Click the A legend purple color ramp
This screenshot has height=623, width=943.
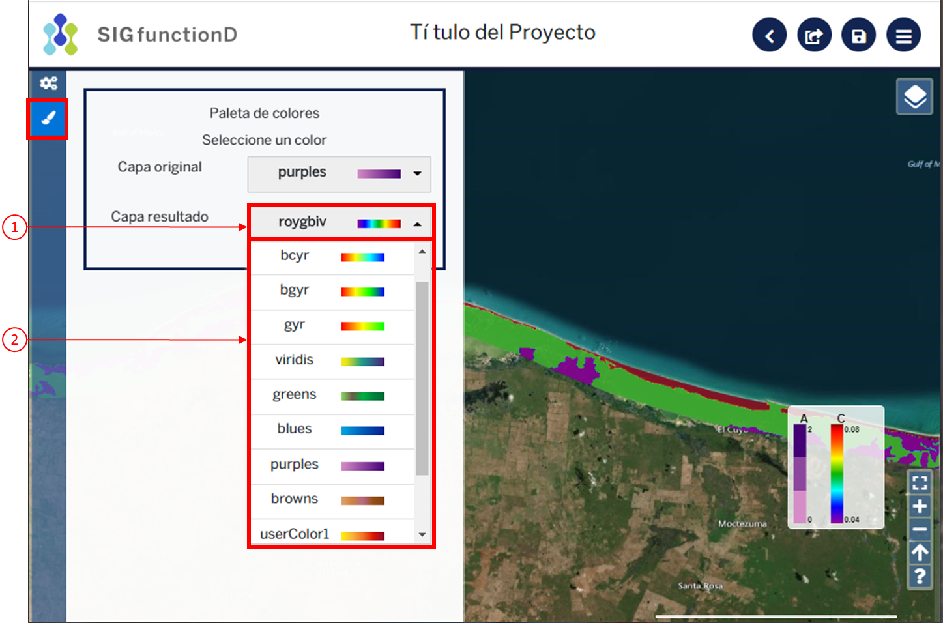800,474
